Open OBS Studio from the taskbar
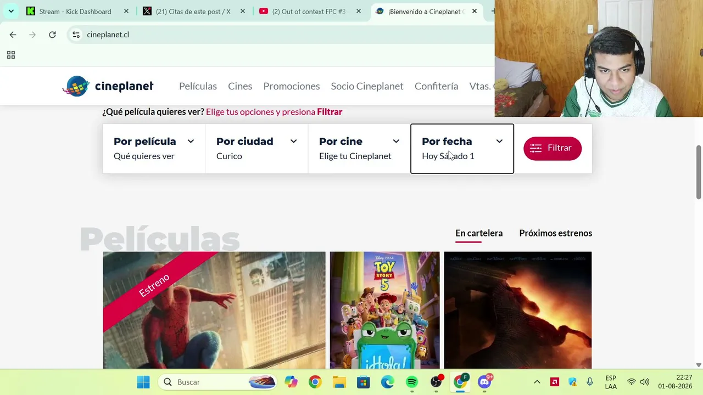Screen dimensions: 703x395 (436, 382)
